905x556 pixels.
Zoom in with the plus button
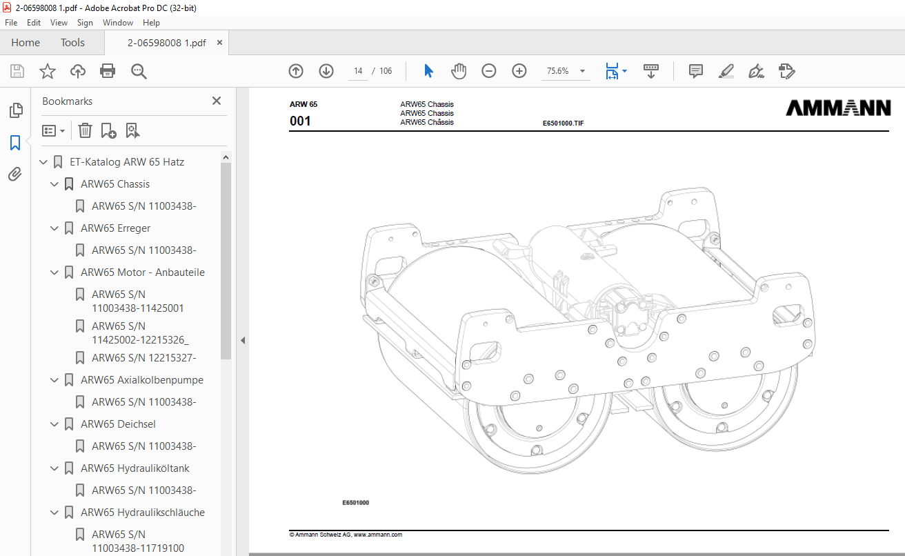[x=519, y=71]
